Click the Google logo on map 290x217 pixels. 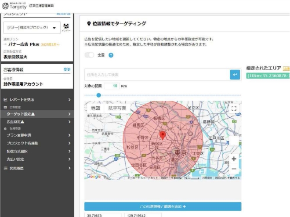point(94,177)
